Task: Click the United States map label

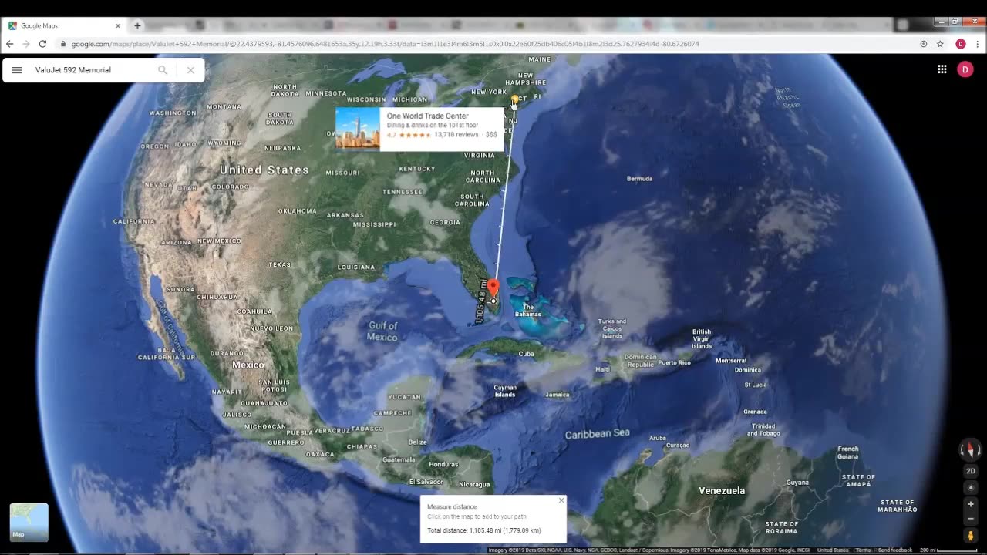Action: 264,170
